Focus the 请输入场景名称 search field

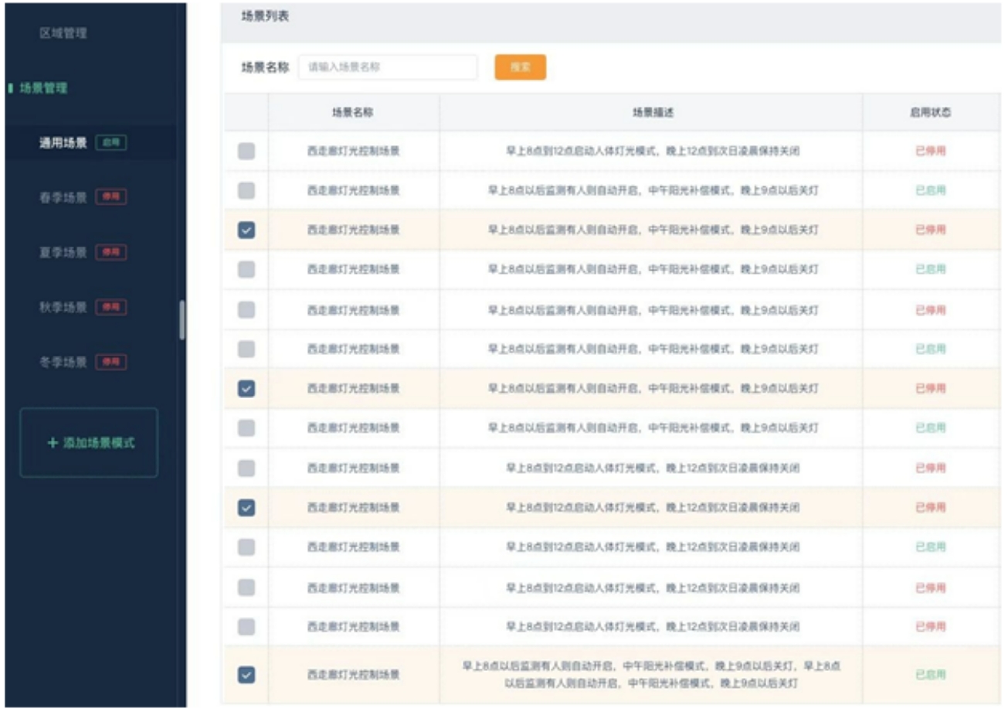click(388, 67)
